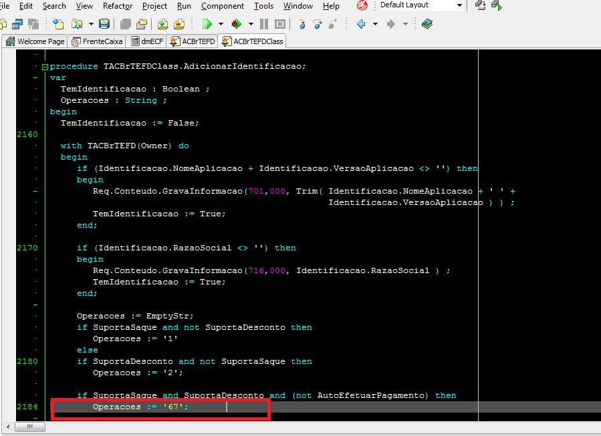
Task: Open the Back history dropdown arrow
Action: [375, 24]
